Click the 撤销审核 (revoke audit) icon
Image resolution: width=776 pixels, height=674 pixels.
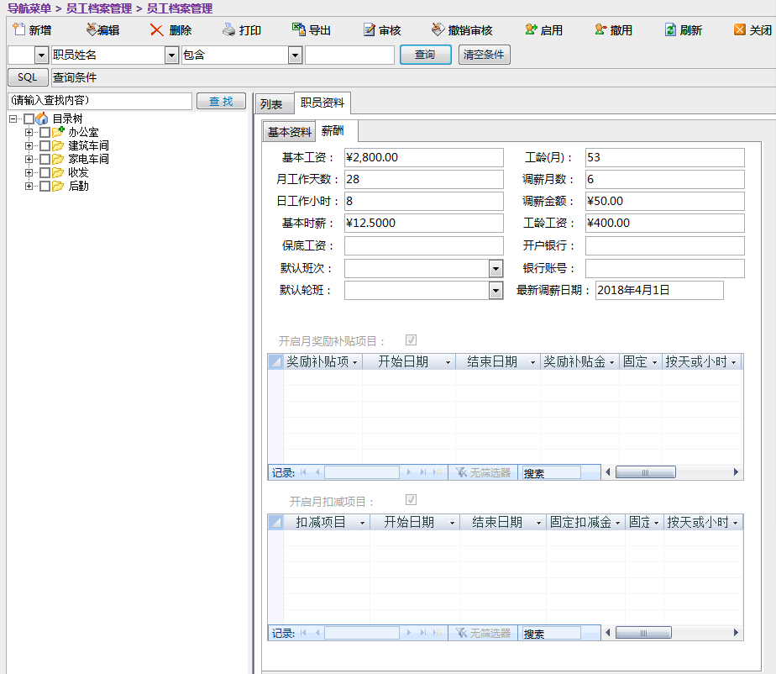[x=438, y=29]
